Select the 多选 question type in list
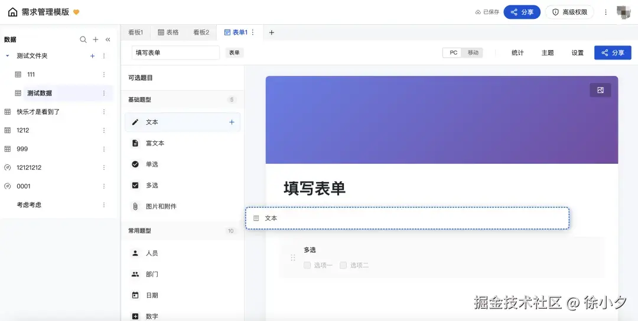The image size is (638, 321). click(183, 186)
